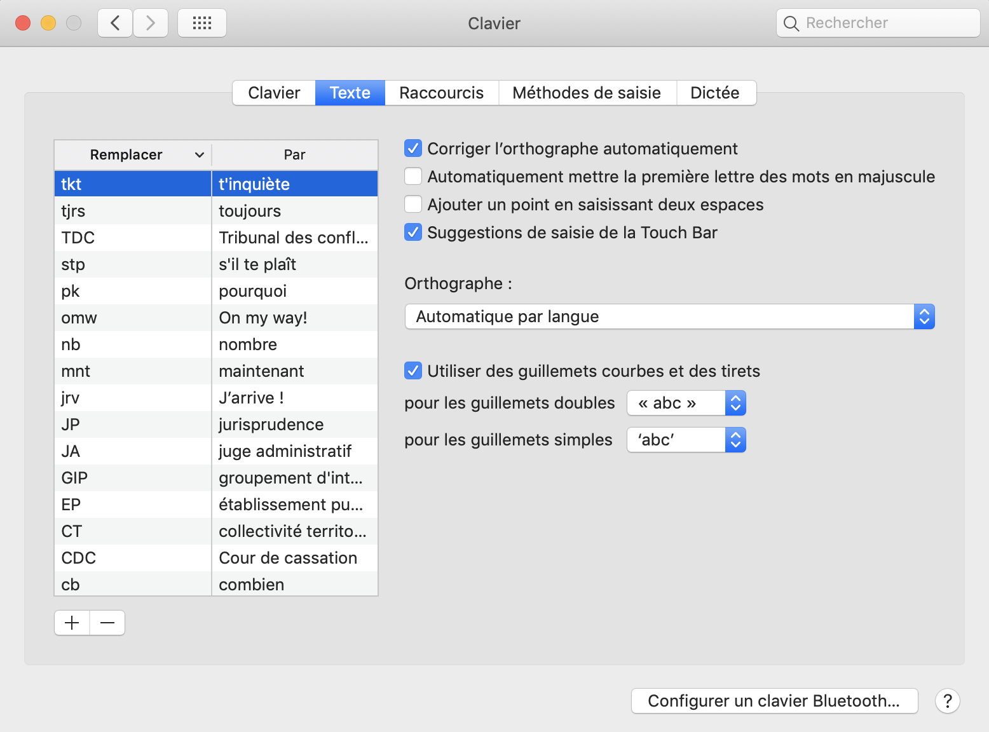Disable Corriger l'orthographe automatiquement
Image resolution: width=989 pixels, height=732 pixels.
(413, 149)
